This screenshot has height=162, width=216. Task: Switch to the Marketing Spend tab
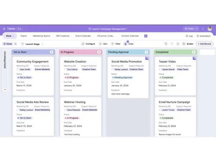[x=41, y=36]
